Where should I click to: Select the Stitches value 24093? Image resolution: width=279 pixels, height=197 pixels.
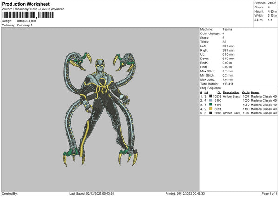pyautogui.click(x=272, y=3)
